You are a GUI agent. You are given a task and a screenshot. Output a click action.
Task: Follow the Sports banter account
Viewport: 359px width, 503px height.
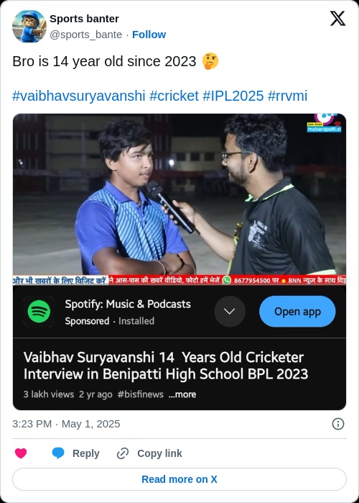click(149, 35)
